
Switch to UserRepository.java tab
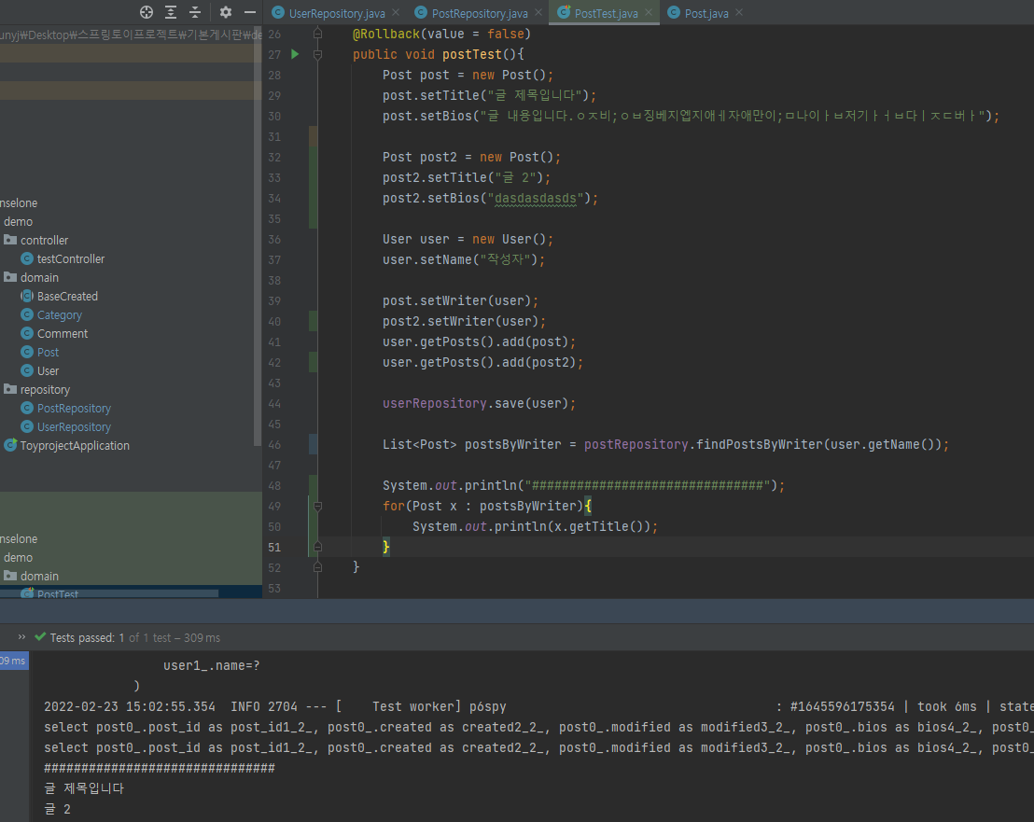coord(337,13)
